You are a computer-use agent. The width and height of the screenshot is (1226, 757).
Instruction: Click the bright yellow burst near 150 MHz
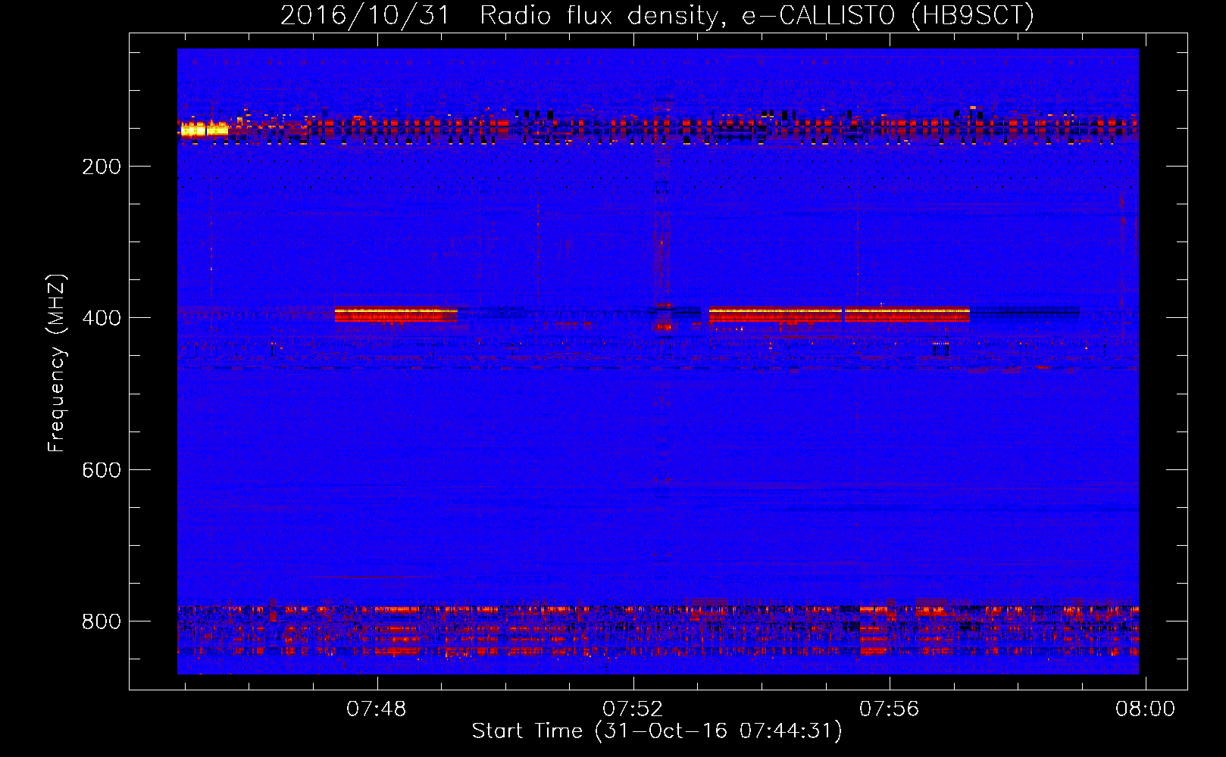click(204, 129)
